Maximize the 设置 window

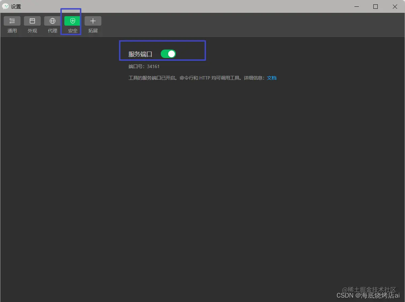376,6
